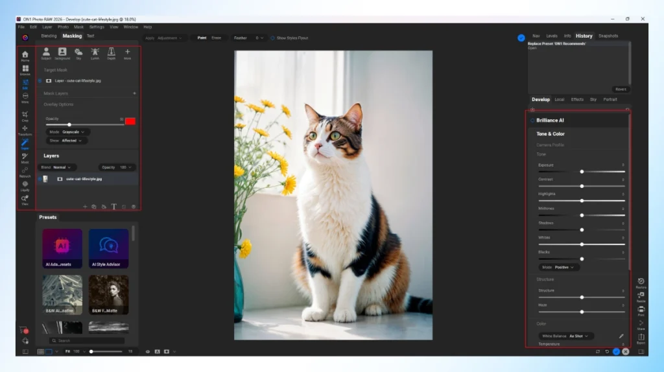Click the Revert button in History
The image size is (664, 372).
coord(621,89)
